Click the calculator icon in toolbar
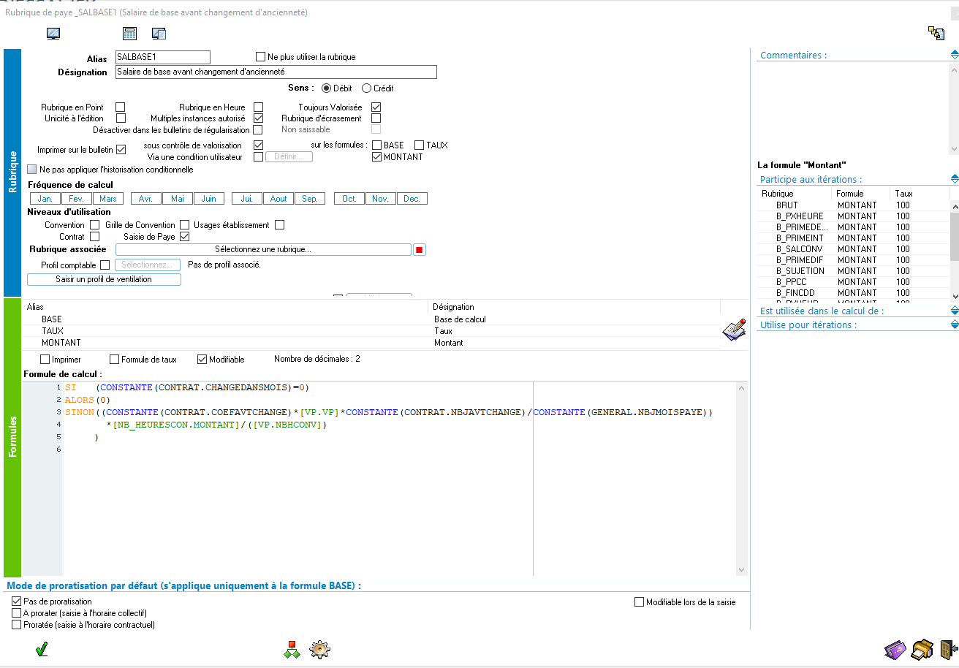This screenshot has width=959, height=668. coord(129,34)
